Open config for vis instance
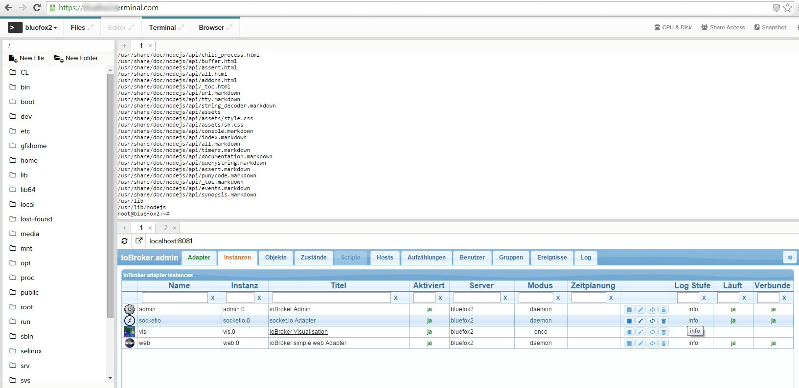 click(629, 332)
